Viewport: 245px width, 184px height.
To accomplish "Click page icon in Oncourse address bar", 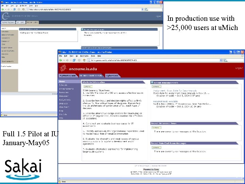I will (89, 60).
